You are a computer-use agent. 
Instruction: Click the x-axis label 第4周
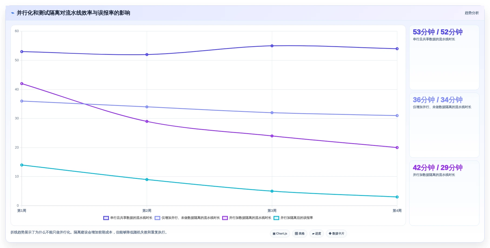(x=397, y=211)
